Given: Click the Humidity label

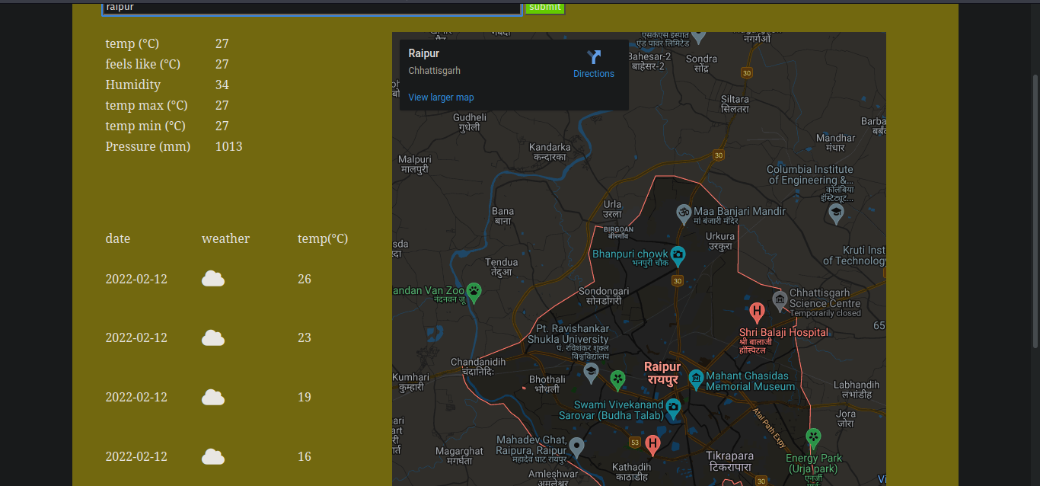Looking at the screenshot, I should click(x=133, y=85).
